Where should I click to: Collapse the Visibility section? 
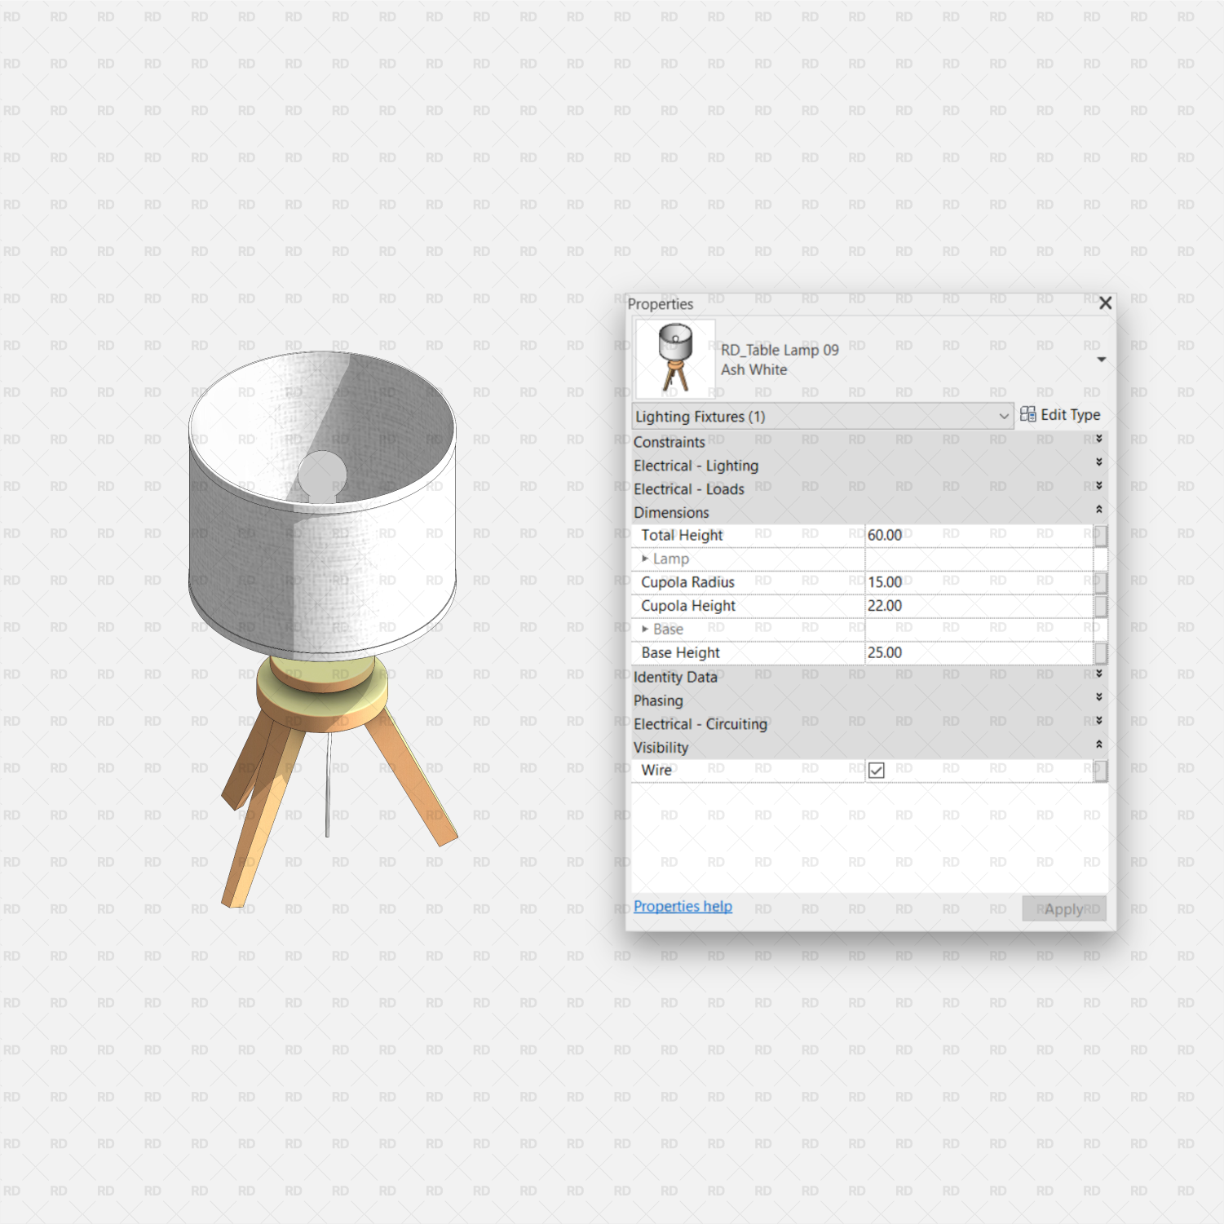click(1098, 744)
